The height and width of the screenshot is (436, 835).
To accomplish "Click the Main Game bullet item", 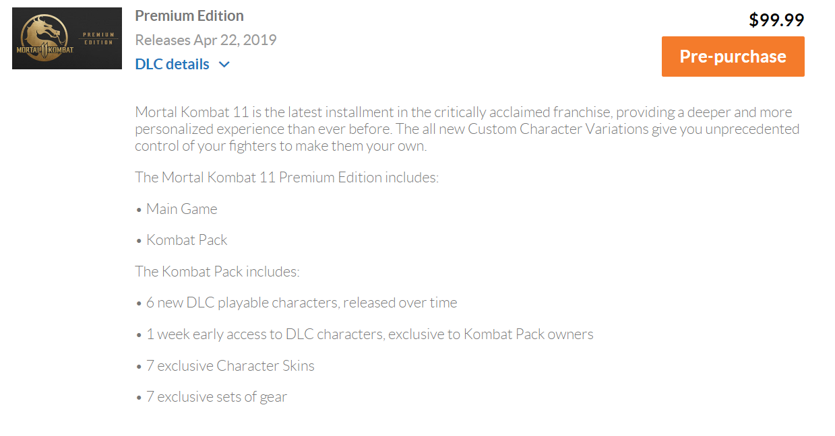I will (x=181, y=209).
